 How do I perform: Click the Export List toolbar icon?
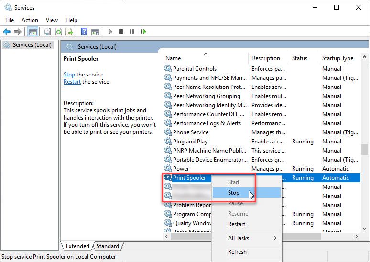[x=69, y=32]
